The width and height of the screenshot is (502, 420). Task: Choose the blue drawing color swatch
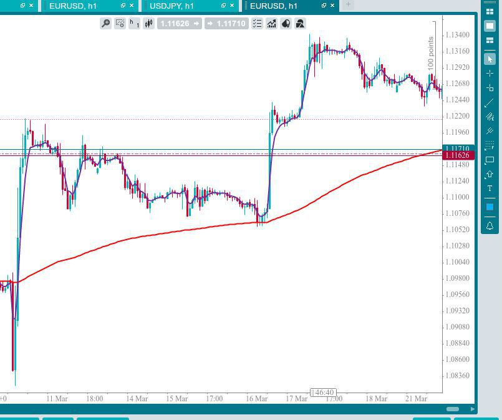(490, 207)
